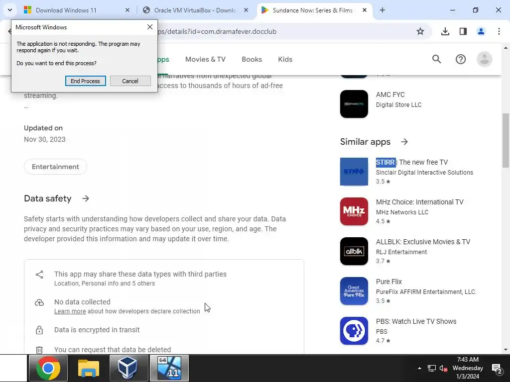
Task: Open ALLBLK: Exclusive Movies & TV
Action: [423, 242]
